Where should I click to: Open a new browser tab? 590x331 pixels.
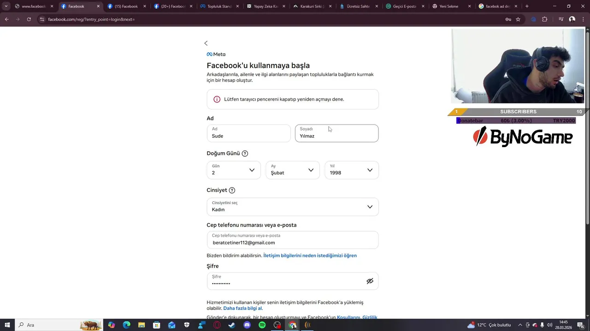coord(527,6)
